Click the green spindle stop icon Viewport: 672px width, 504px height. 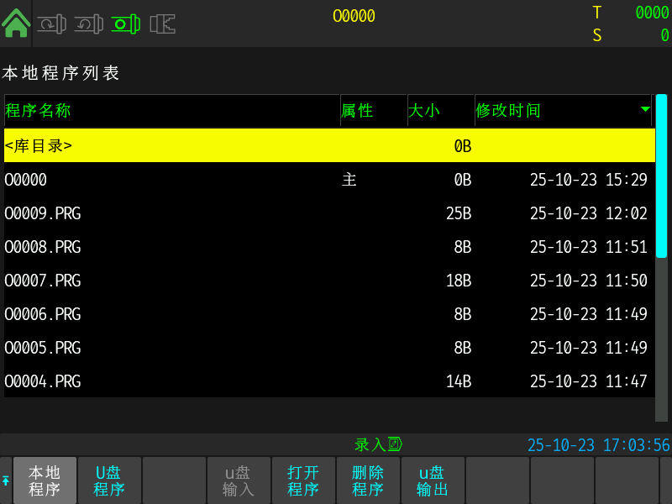click(x=125, y=24)
